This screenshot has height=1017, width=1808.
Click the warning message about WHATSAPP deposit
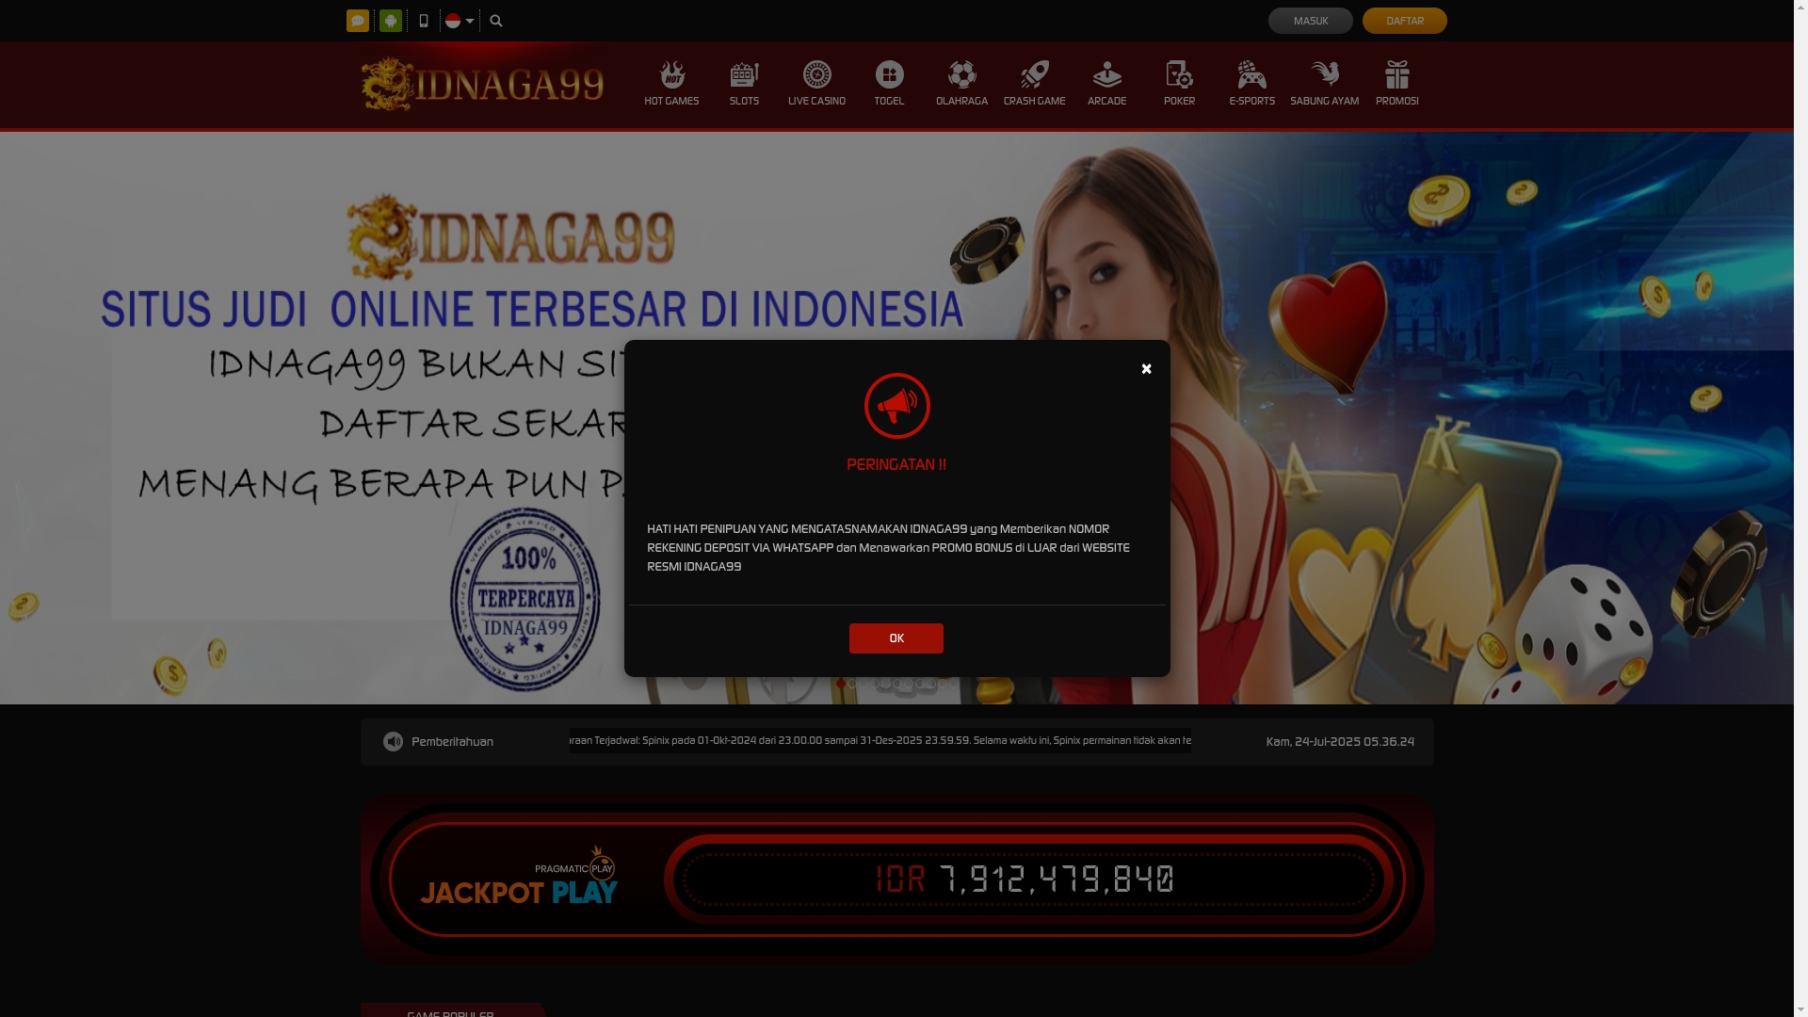(888, 548)
